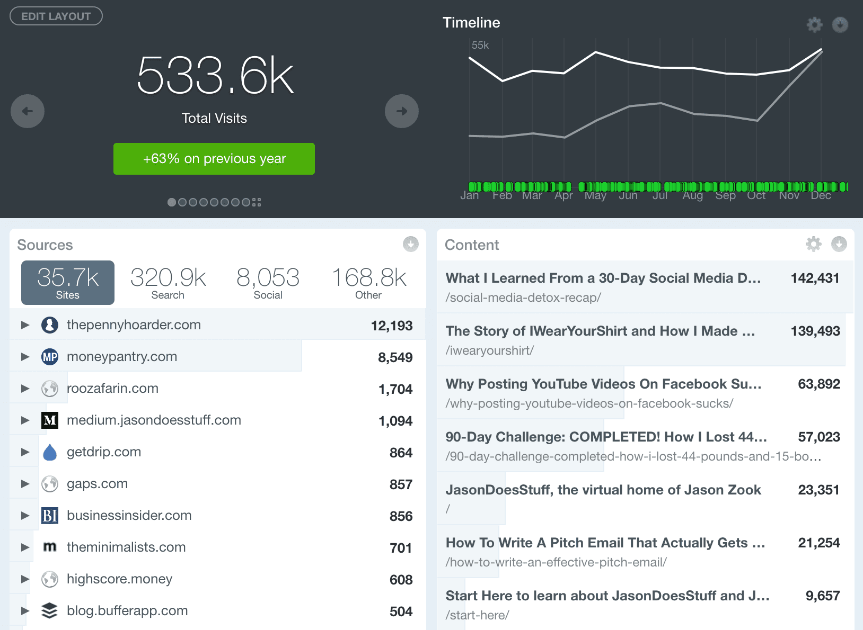Click a green event marker near December
Screen dimensions: 863x630
point(822,186)
